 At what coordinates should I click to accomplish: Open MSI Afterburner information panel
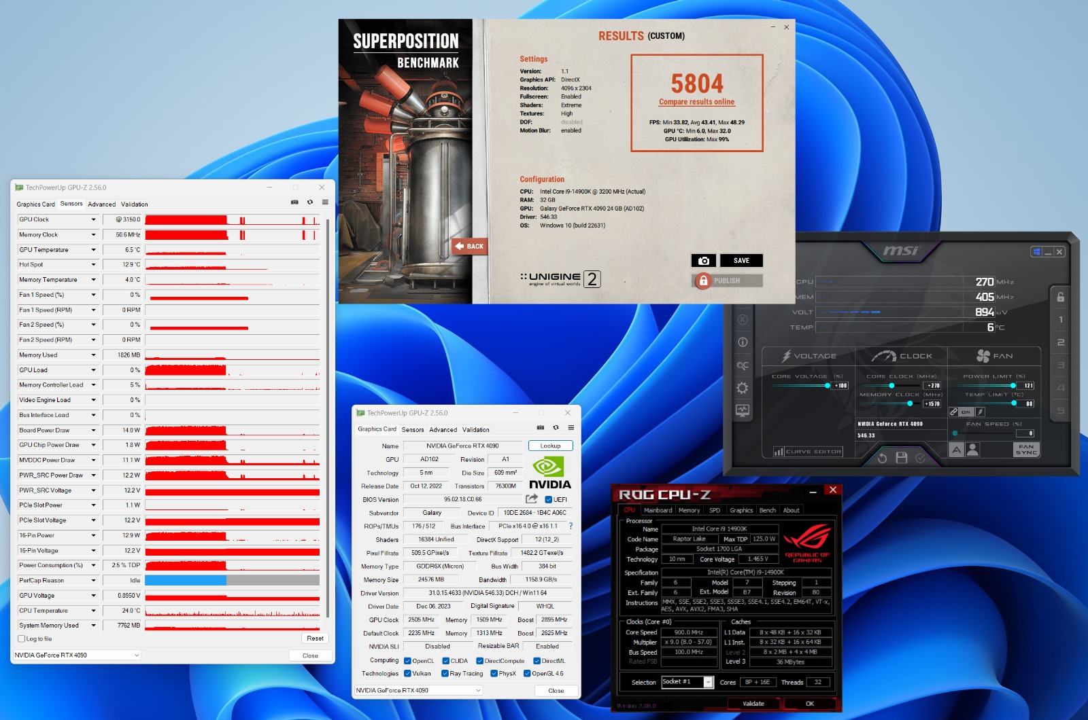pos(743,342)
